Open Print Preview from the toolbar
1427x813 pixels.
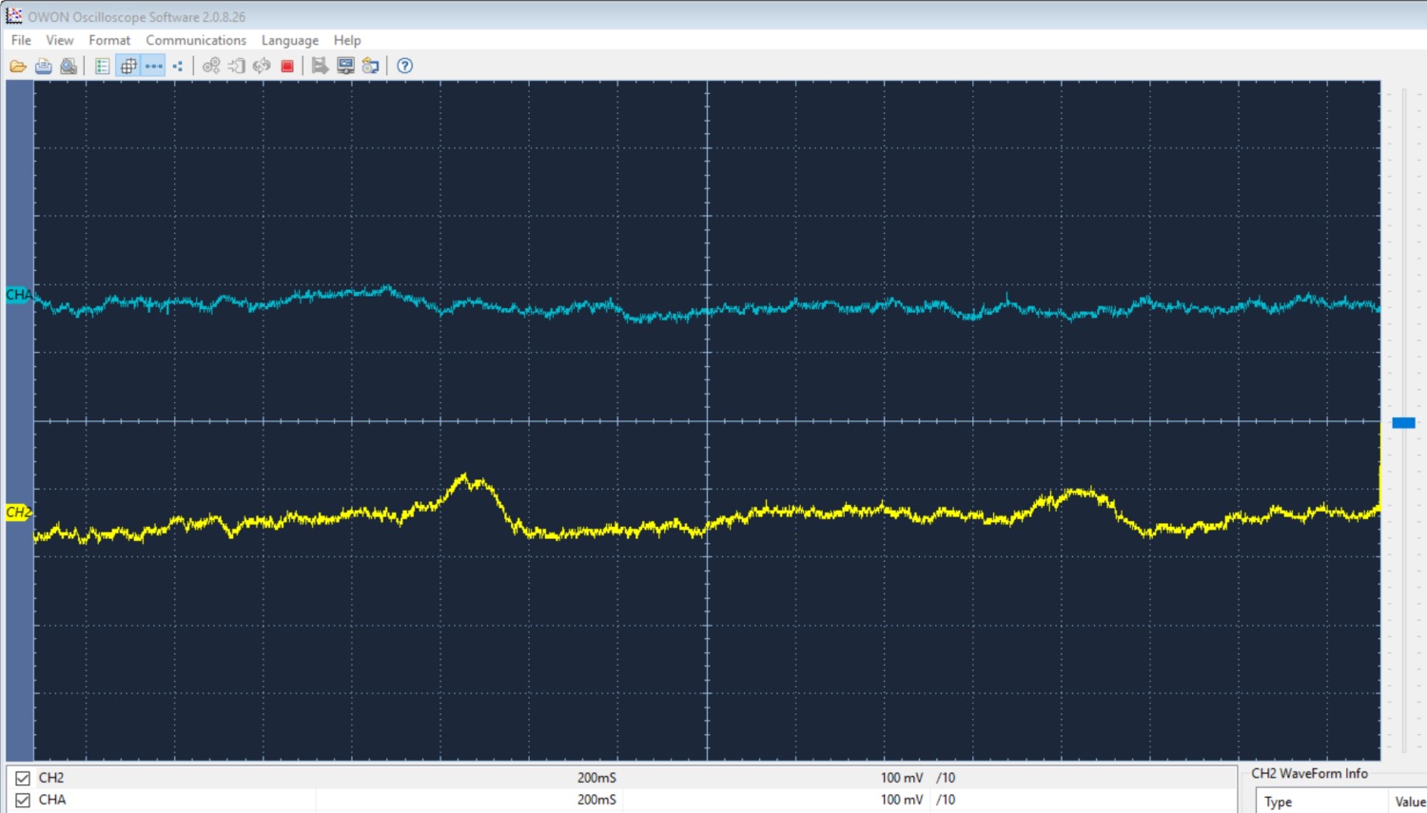pyautogui.click(x=68, y=66)
